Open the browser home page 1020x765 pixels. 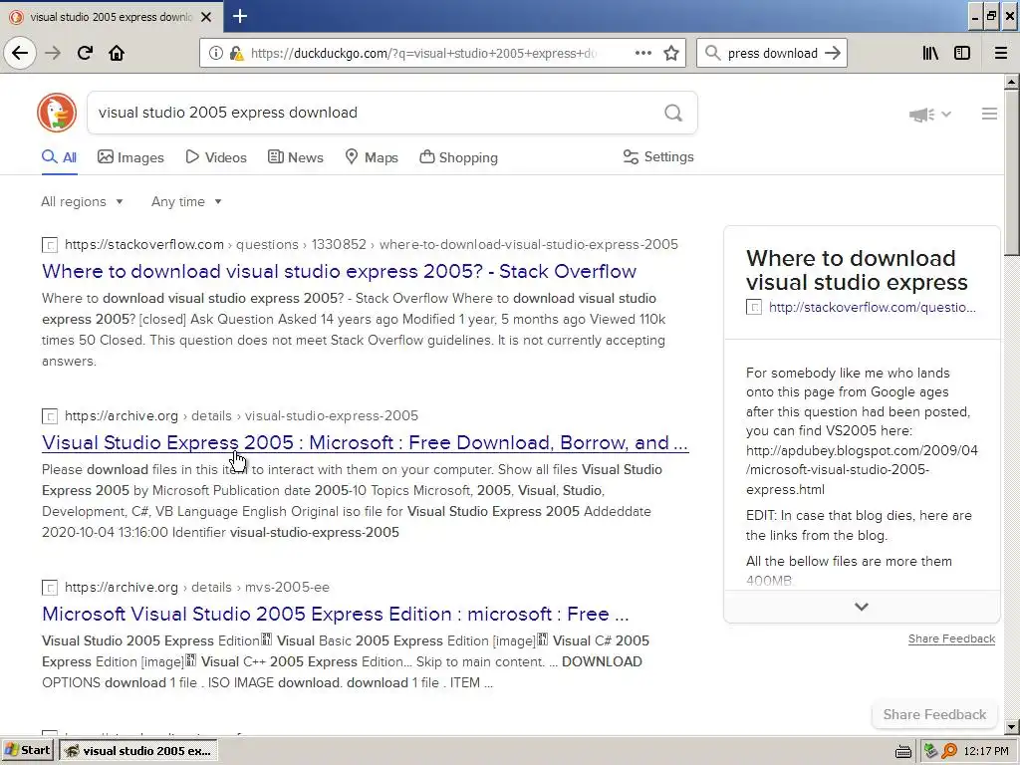point(117,53)
